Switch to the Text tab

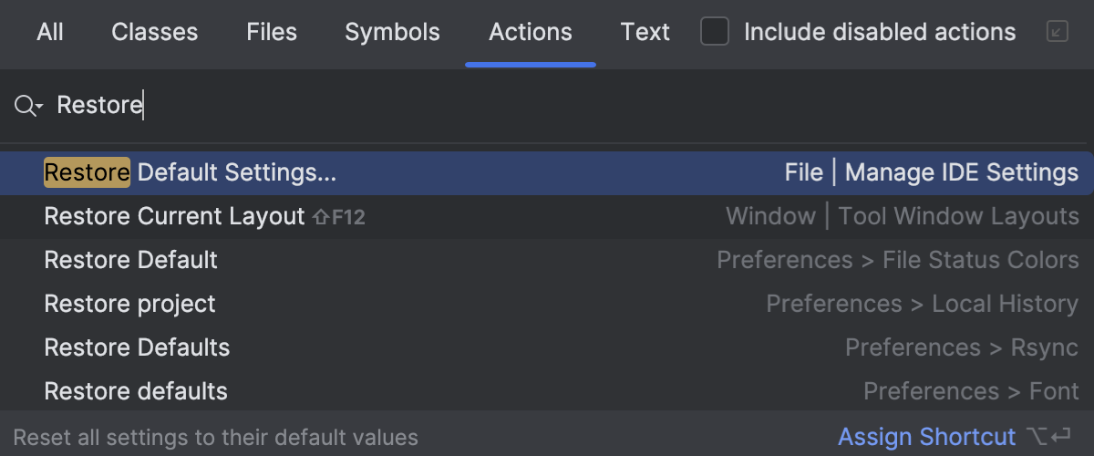click(645, 33)
